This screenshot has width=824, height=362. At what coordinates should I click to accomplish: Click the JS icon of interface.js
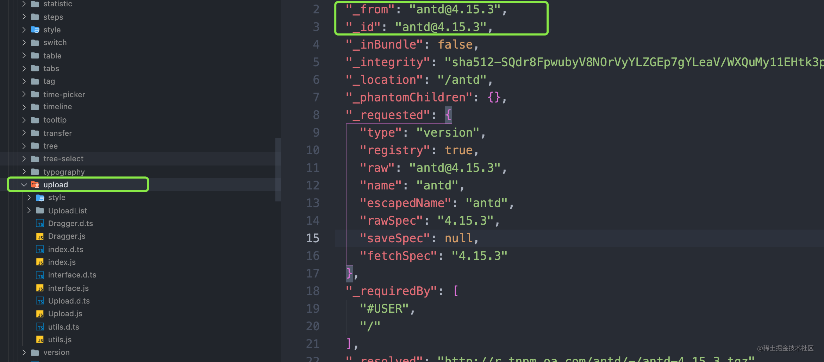tap(40, 288)
